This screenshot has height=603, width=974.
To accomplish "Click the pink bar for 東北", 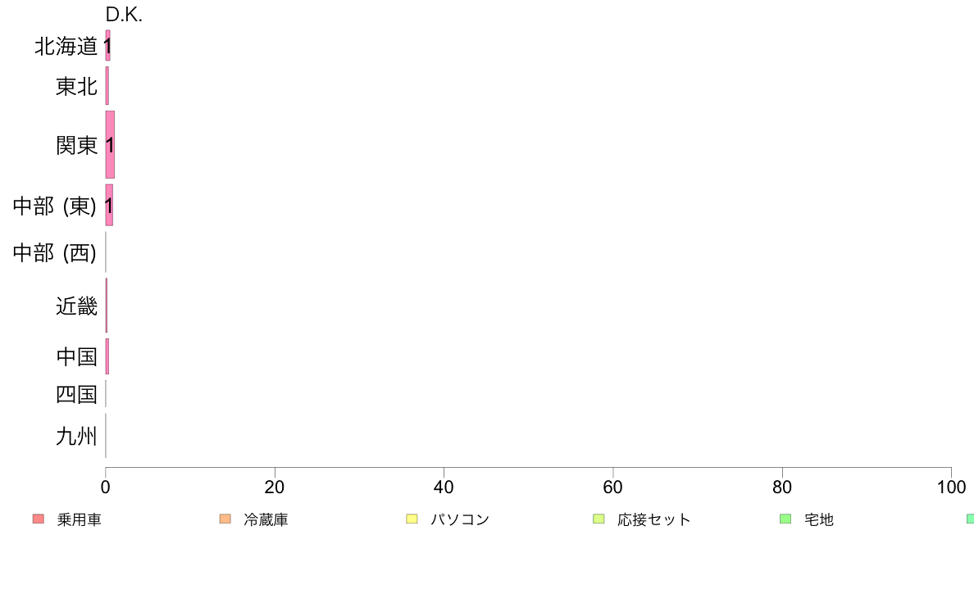I will (x=107, y=86).
